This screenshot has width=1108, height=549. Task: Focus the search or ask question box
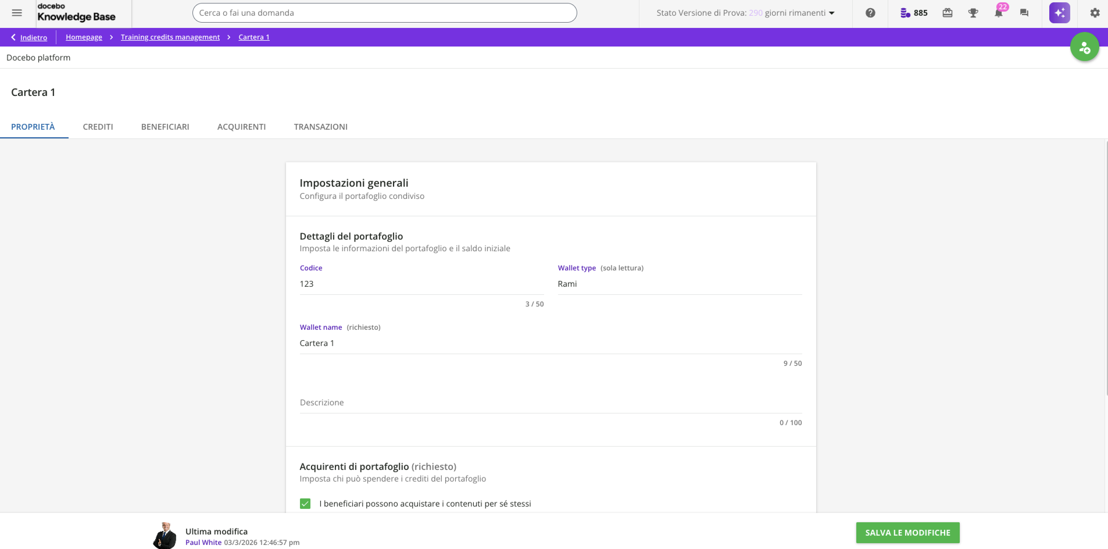pos(384,13)
